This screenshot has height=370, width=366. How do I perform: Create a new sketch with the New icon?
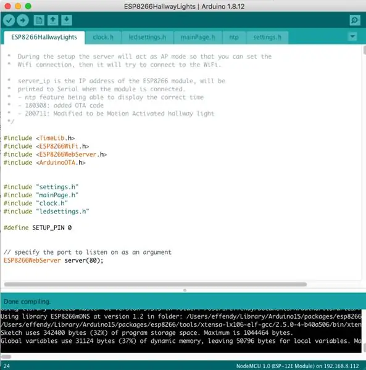pos(39,20)
